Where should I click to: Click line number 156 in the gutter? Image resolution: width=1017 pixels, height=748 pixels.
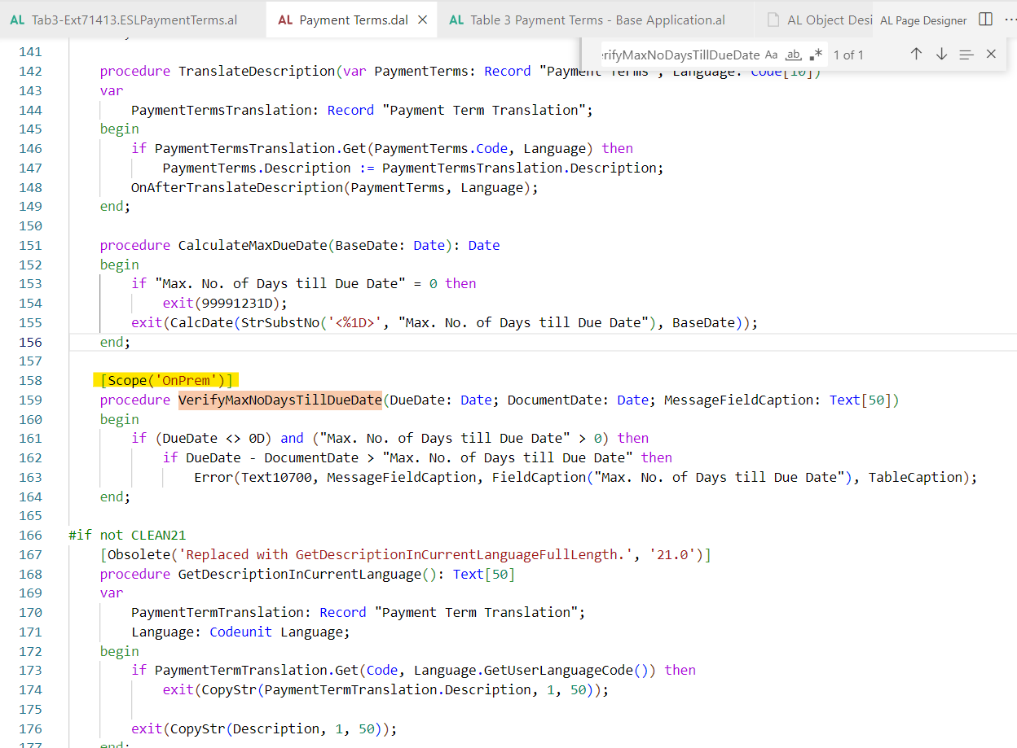29,342
